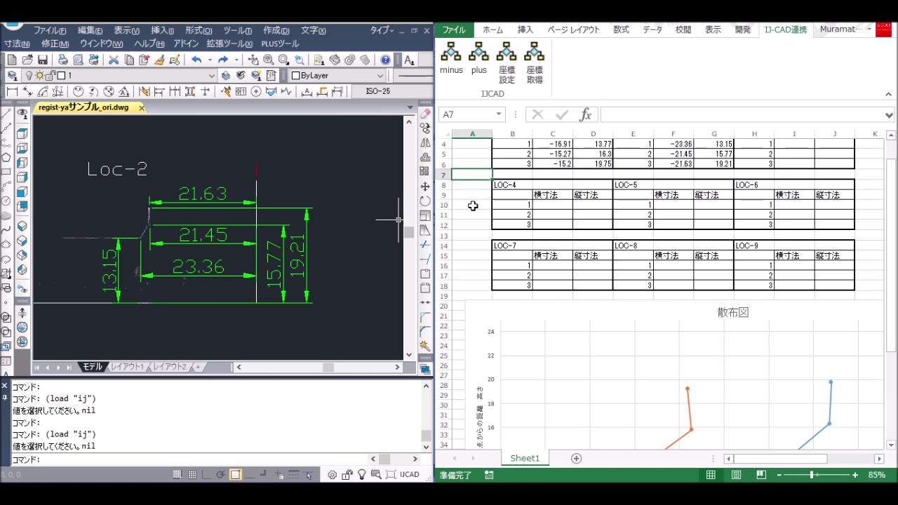Select the レイアウト1 layout tab

(x=127, y=367)
